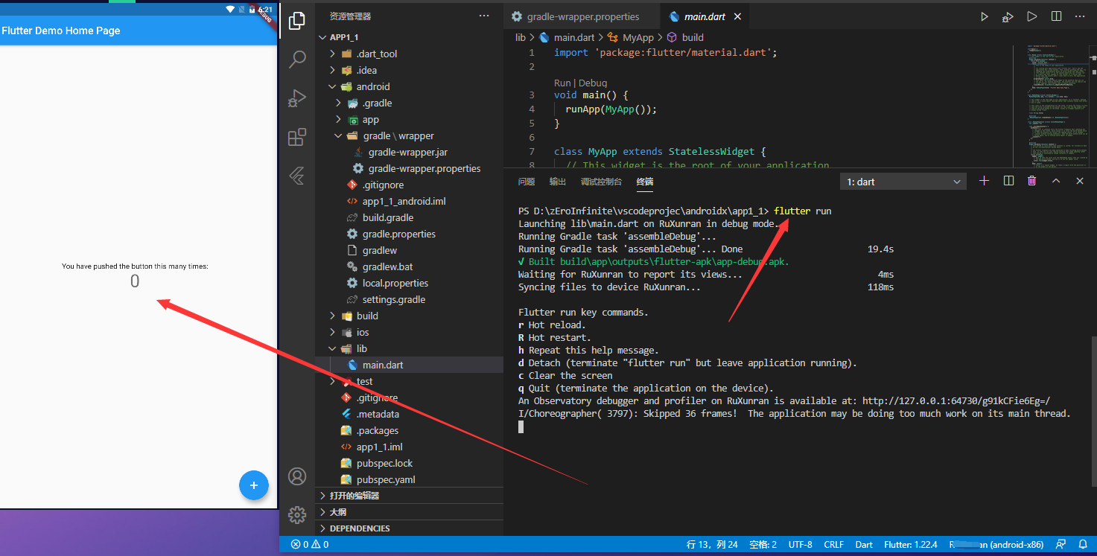Open the Manage gear icon
1097x556 pixels.
point(297,514)
